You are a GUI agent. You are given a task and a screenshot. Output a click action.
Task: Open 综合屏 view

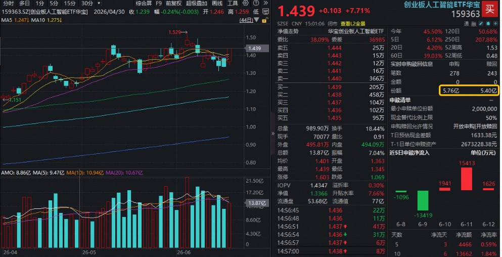[x=144, y=3]
